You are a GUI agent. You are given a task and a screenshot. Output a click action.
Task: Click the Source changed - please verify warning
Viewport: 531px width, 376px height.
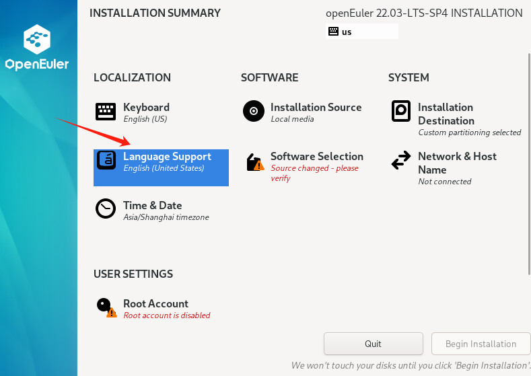[x=314, y=173]
